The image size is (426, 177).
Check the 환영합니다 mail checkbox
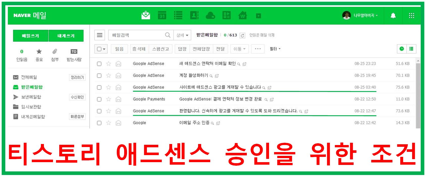pos(99,111)
